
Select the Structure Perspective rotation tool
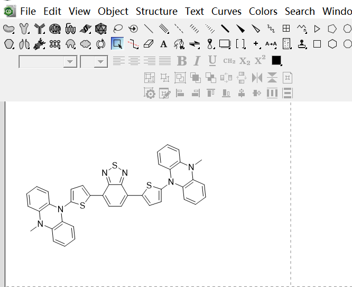[x=133, y=29]
